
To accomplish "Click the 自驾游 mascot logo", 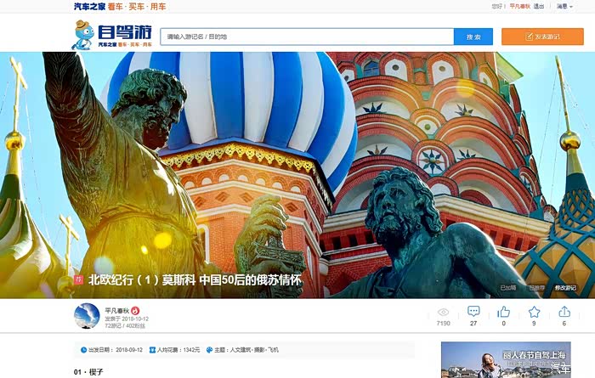I will [112, 35].
